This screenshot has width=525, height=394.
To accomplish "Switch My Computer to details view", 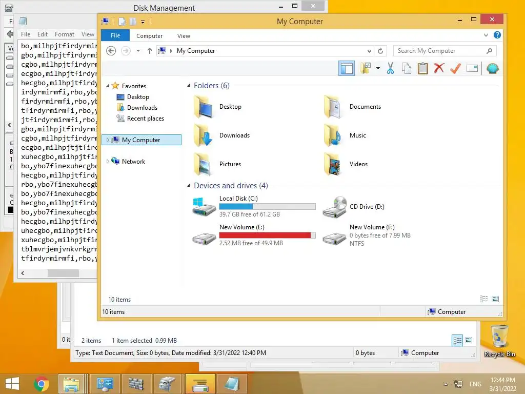I will 484,299.
